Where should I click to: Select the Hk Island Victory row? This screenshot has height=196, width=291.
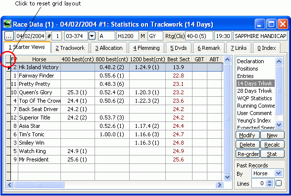tap(117, 67)
